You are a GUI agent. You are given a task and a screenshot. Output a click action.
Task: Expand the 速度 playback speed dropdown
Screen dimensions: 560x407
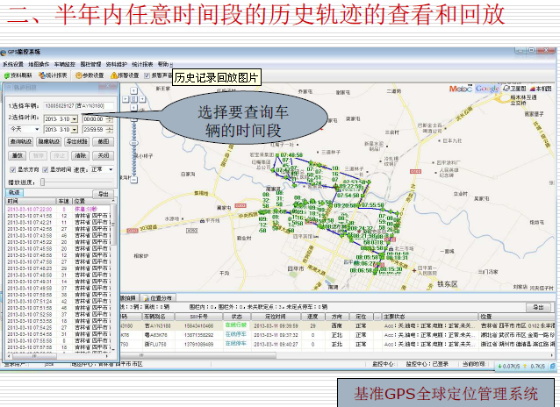(x=111, y=168)
